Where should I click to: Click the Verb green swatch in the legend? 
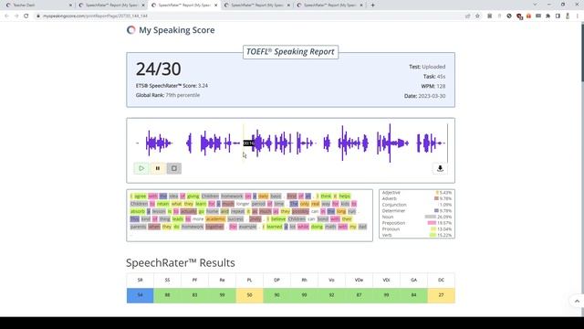point(433,235)
